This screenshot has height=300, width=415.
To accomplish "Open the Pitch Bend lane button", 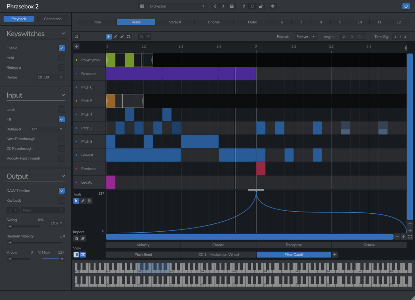I will pyautogui.click(x=143, y=254).
